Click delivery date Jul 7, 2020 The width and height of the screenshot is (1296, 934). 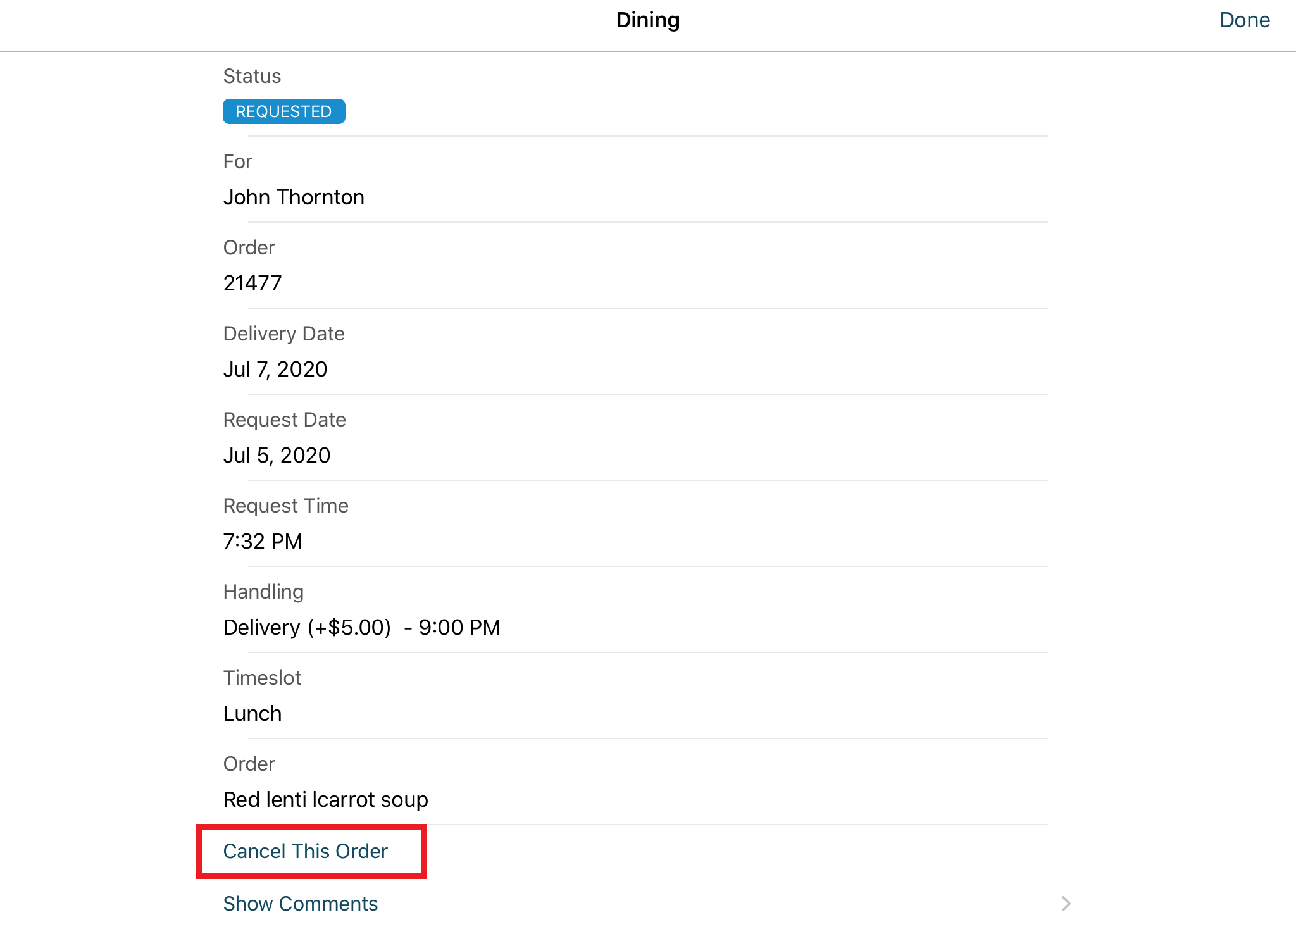(275, 370)
